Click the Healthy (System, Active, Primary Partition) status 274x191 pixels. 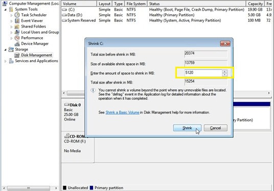185,20
